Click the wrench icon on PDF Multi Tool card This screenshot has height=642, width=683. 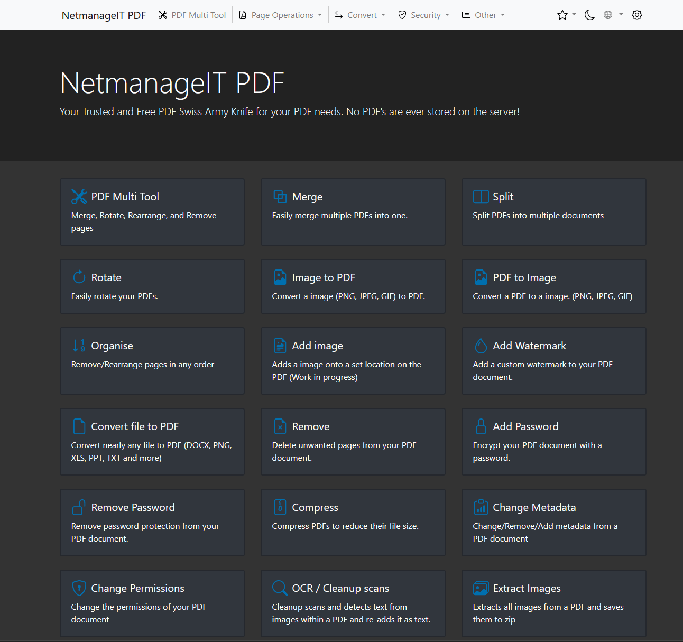[x=79, y=197]
